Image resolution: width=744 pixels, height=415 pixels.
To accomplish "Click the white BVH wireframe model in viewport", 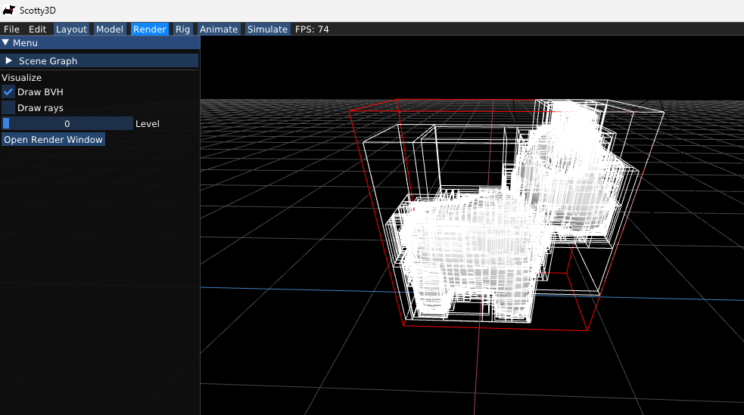I will [x=469, y=249].
